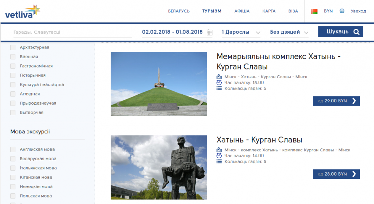
Task: Open the Khatyn statue photo thumbnail
Action: (x=159, y=167)
